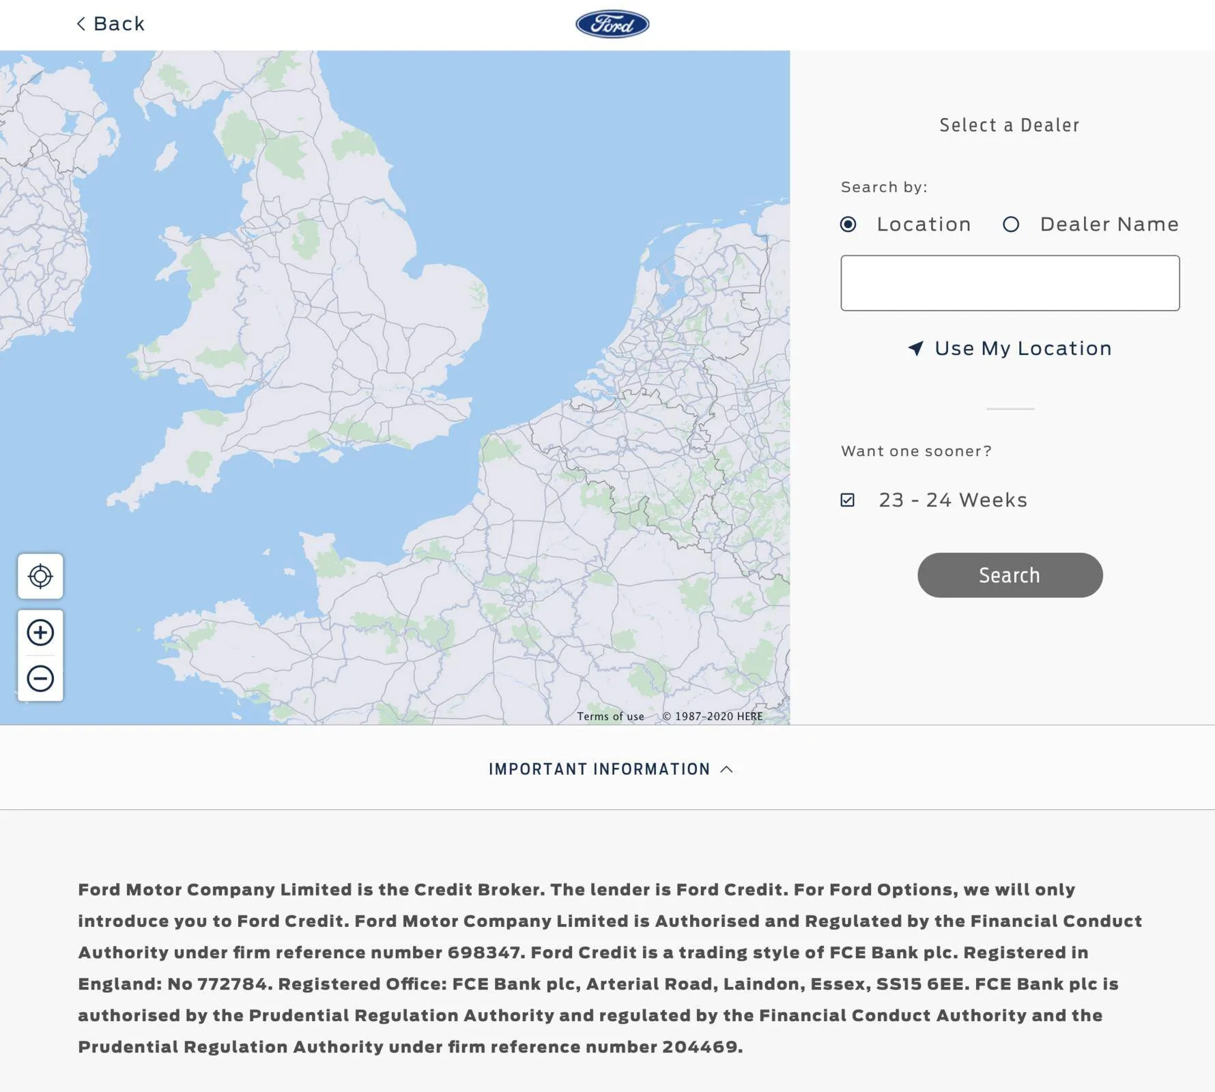Zoom out the map with minus icon
This screenshot has height=1092, width=1215.
click(x=40, y=678)
